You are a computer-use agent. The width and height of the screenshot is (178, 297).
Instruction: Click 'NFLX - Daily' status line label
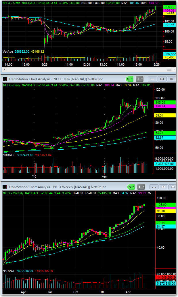(12, 85)
